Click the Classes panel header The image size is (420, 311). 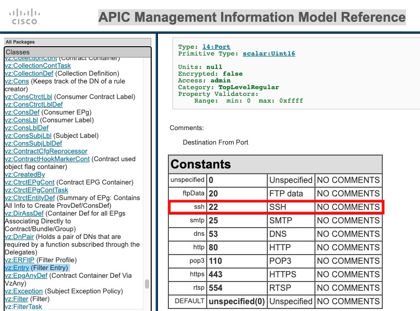click(x=18, y=52)
